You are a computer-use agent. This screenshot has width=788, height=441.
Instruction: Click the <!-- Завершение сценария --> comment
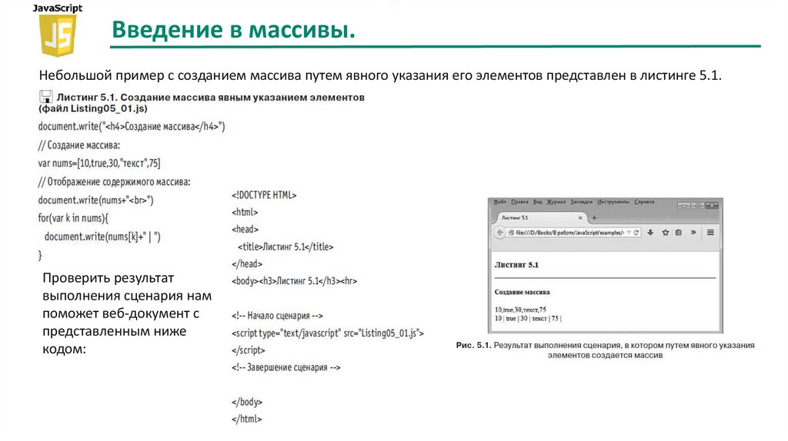(x=286, y=367)
